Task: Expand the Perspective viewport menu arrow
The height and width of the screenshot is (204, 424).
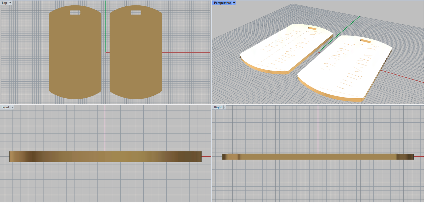Action: point(234,3)
